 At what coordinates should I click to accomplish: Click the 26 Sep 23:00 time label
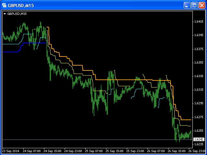point(198,151)
